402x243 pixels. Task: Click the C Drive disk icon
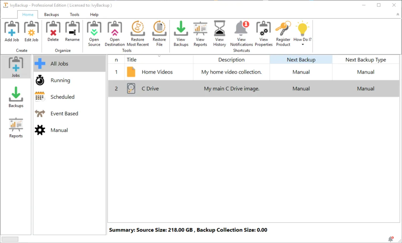point(131,89)
